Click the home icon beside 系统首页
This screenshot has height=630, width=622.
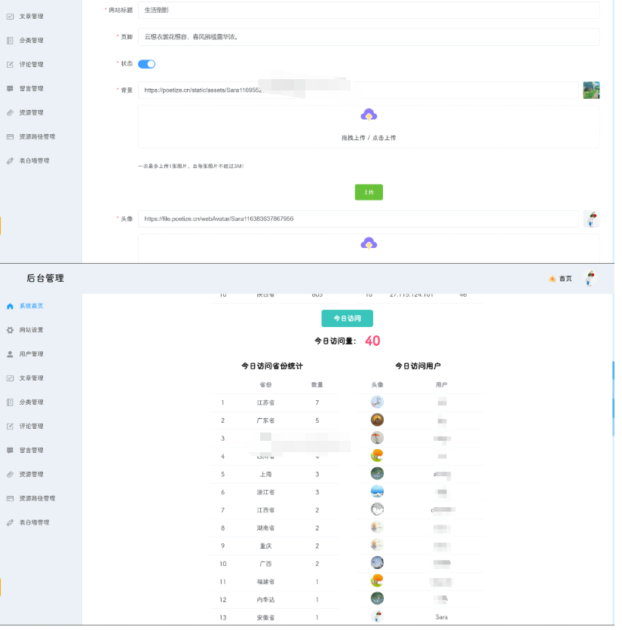(10, 306)
